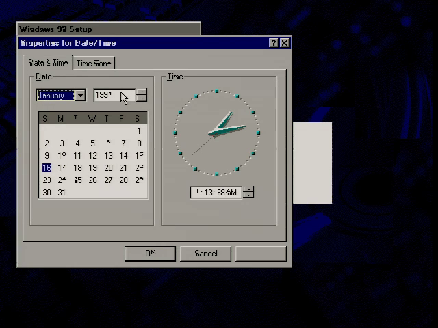This screenshot has height=328, width=438.
Task: Click the time field showing 13:38 AM
Action: tap(216, 193)
